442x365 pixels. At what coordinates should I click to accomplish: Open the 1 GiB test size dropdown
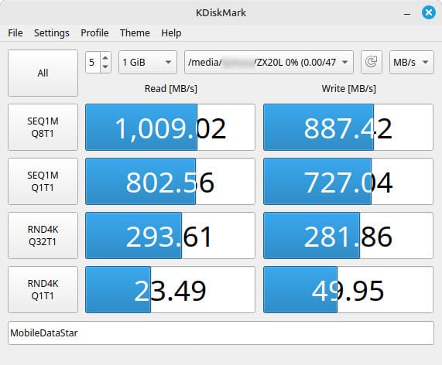tap(148, 62)
